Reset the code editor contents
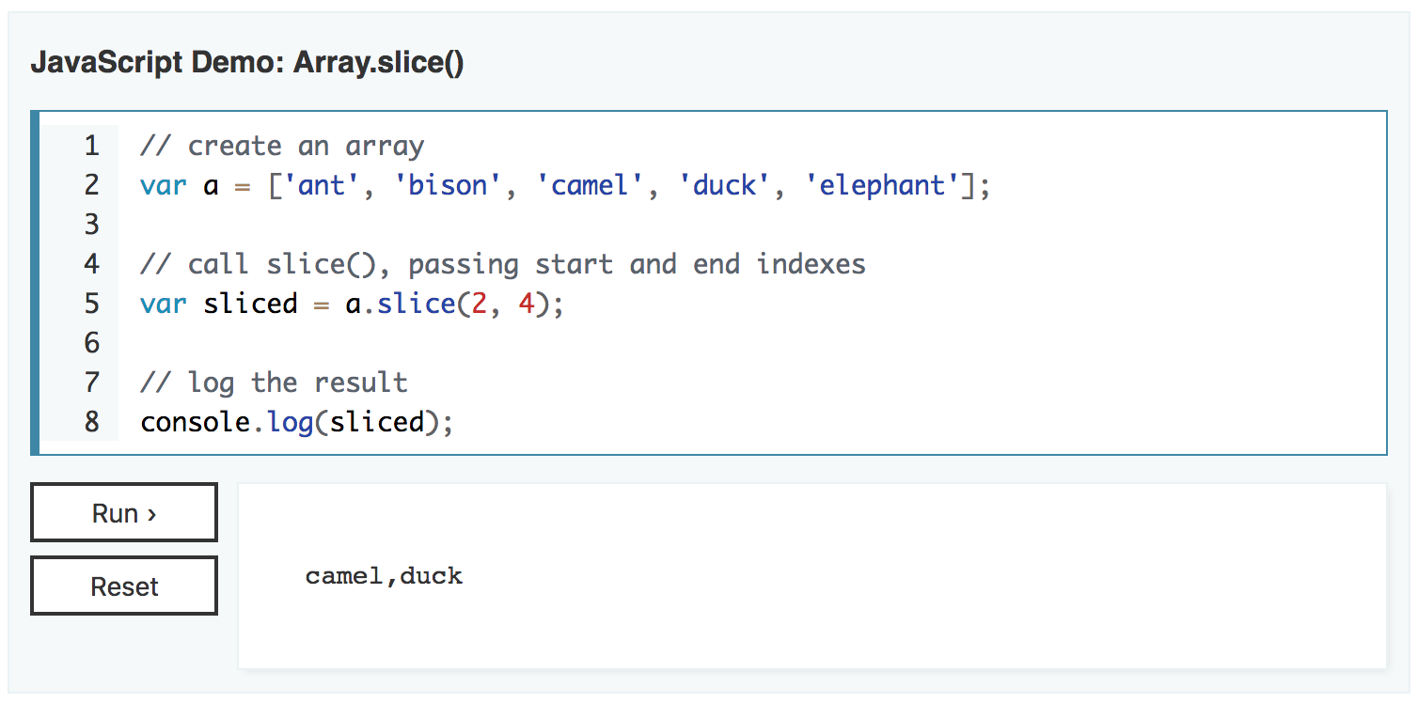The height and width of the screenshot is (703, 1418). (124, 586)
